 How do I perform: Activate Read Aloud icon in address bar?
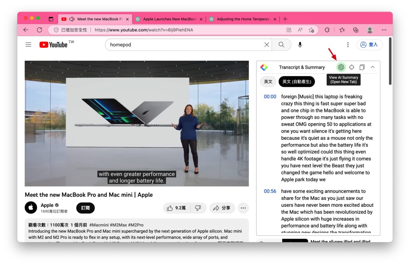[300, 30]
